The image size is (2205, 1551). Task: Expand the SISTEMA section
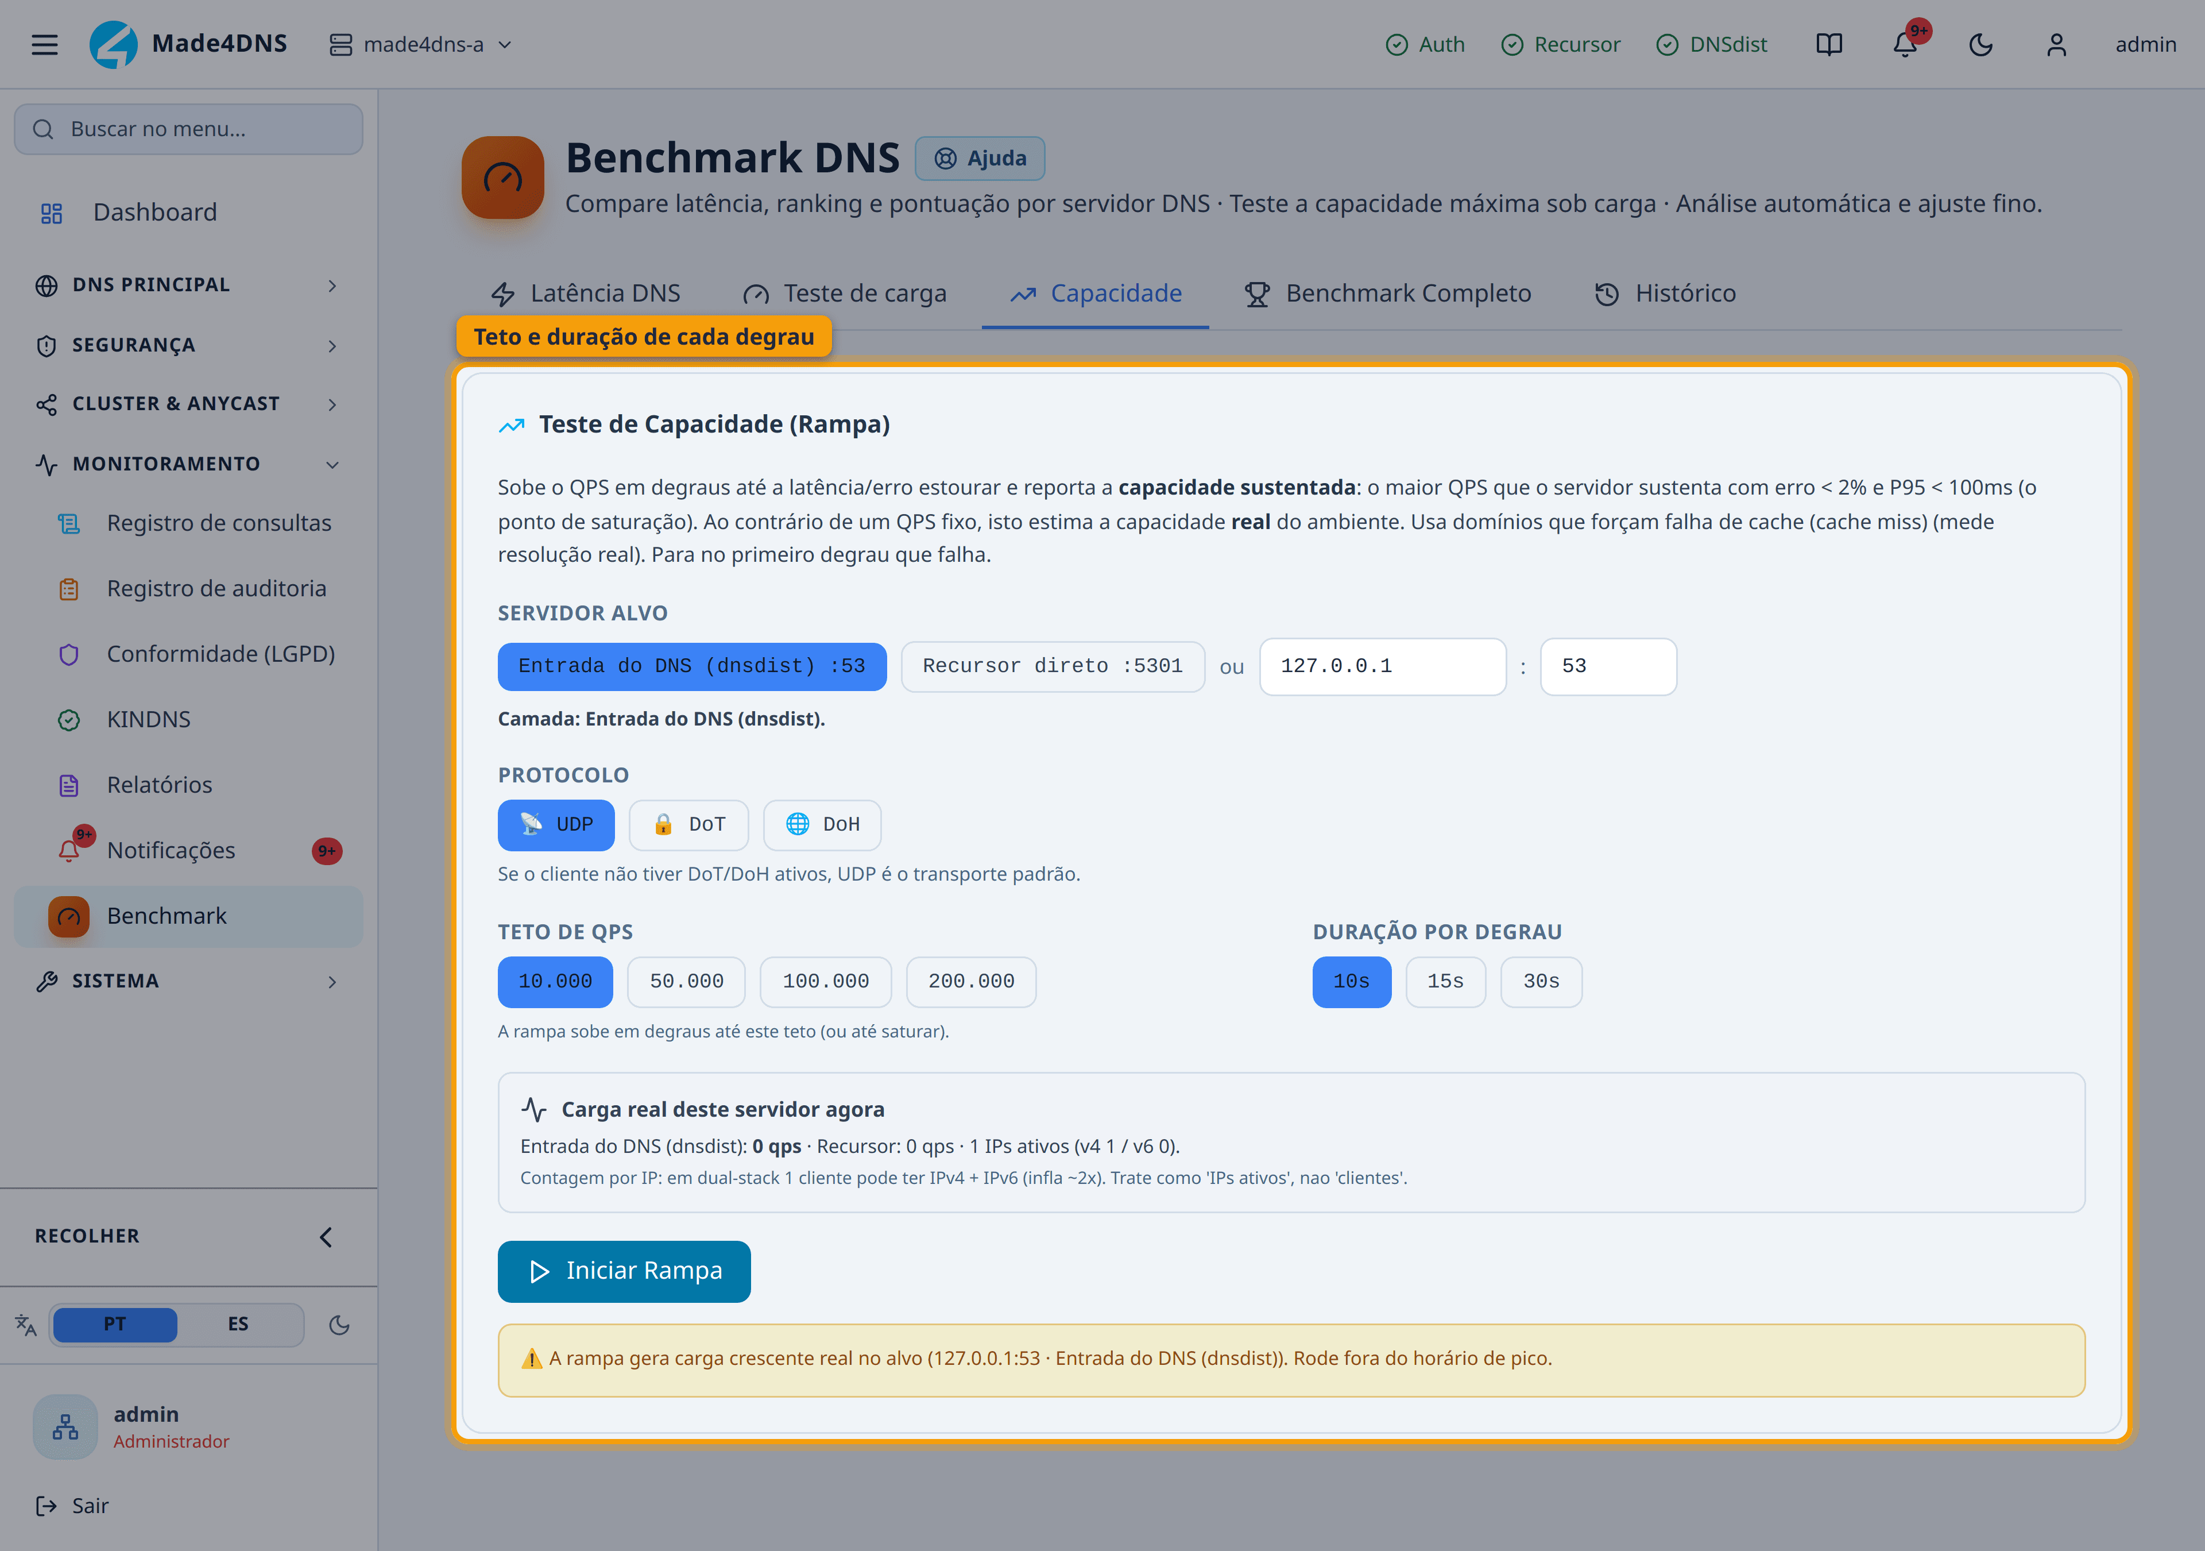[188, 981]
